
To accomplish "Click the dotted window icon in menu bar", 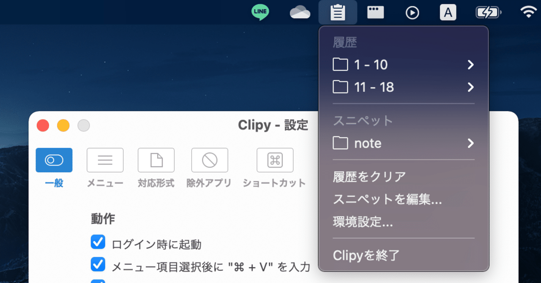I will click(375, 12).
